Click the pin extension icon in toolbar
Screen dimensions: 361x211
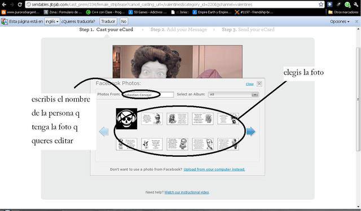338,5
